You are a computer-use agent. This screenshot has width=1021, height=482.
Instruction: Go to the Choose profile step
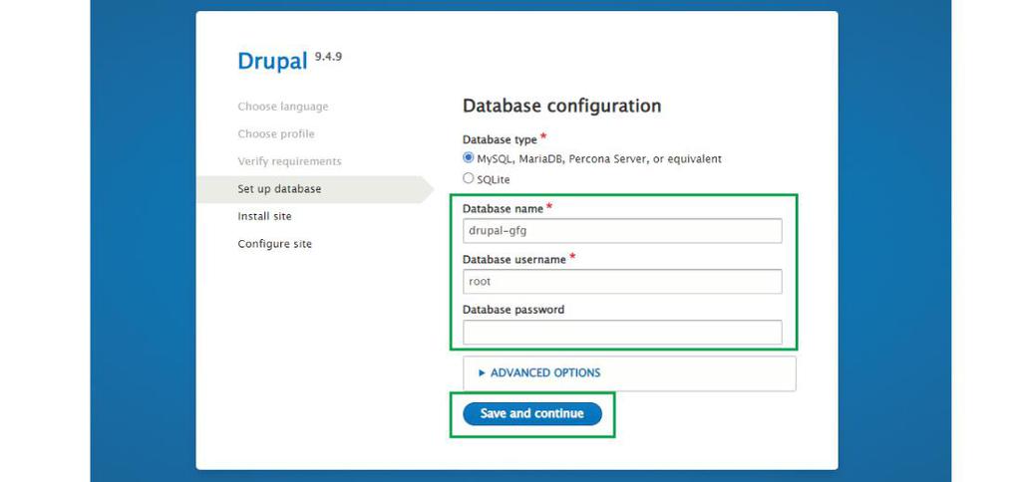[275, 133]
